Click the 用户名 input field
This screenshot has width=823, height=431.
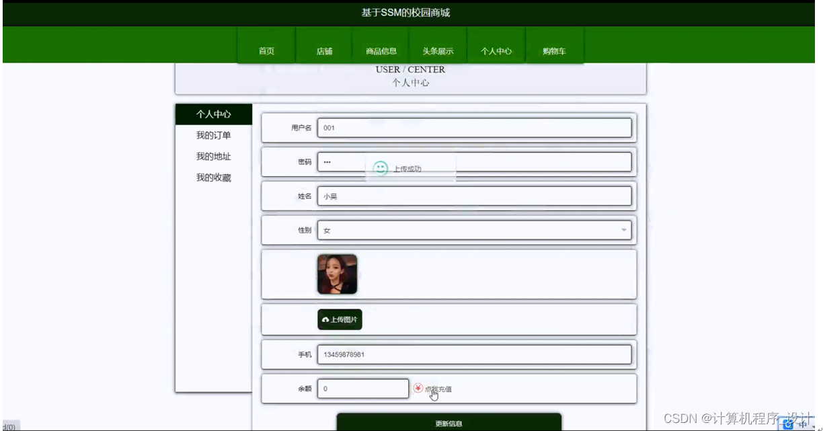pyautogui.click(x=474, y=128)
